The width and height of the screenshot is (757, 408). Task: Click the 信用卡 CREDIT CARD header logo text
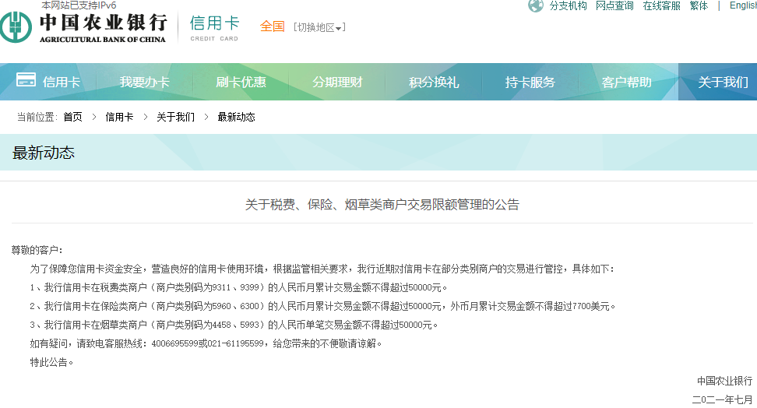coord(214,28)
